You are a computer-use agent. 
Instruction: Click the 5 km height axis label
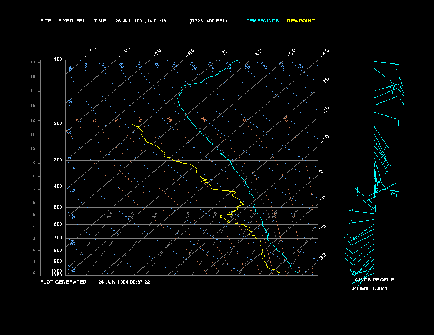click(35, 215)
